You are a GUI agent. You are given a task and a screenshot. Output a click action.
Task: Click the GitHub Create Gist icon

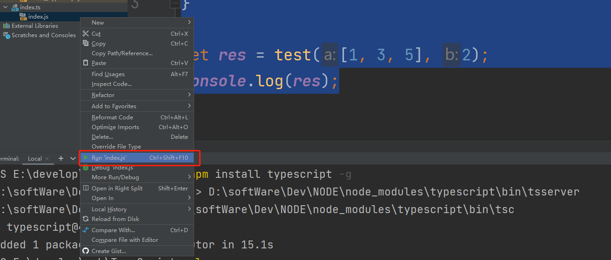pos(86,251)
